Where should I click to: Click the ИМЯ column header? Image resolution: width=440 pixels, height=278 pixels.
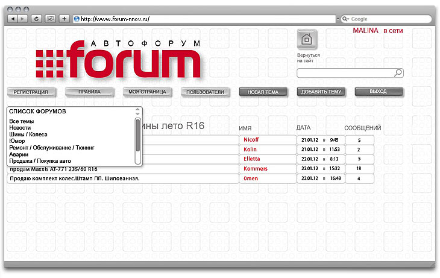(245, 128)
